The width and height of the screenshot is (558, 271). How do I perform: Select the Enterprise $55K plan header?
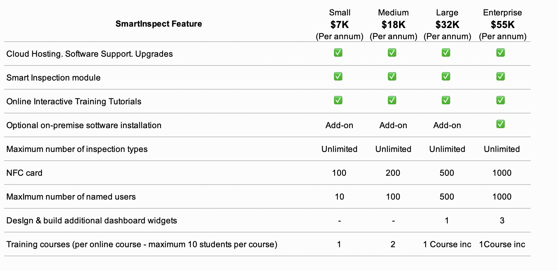pos(502,25)
